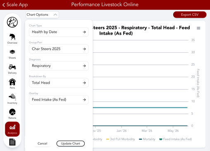Click Cancel in chart options

coord(42,144)
